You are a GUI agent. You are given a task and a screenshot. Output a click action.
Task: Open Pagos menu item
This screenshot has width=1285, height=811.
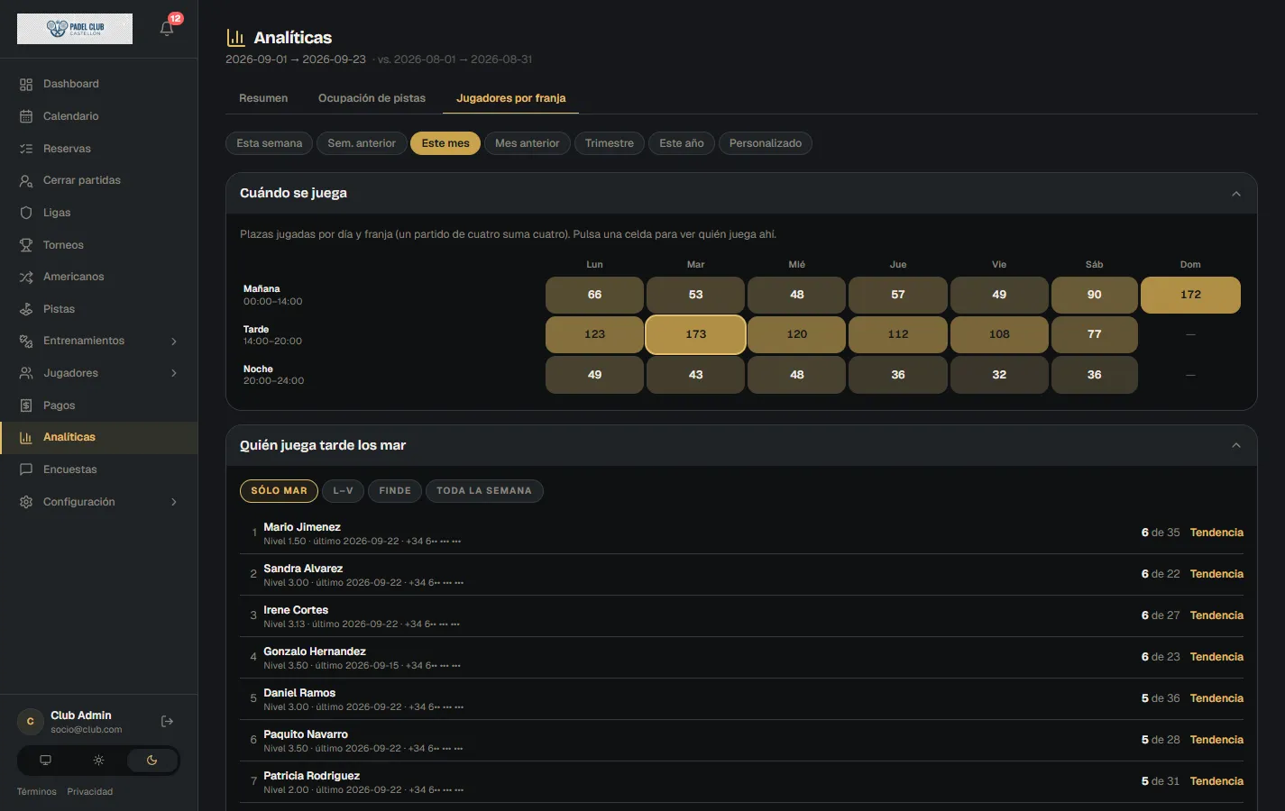click(x=98, y=405)
